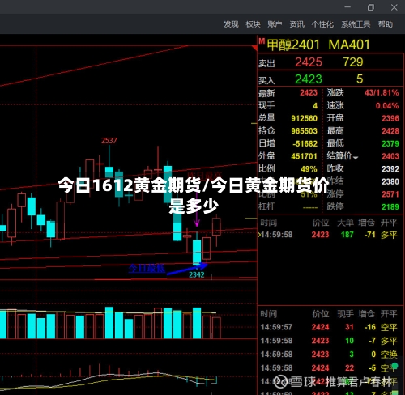The image size is (405, 395).
Task: Click sell volume 729
Action: (x=353, y=62)
